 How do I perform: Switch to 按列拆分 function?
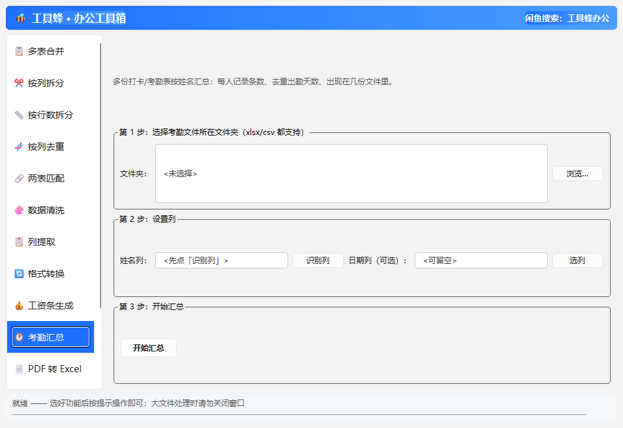[51, 83]
